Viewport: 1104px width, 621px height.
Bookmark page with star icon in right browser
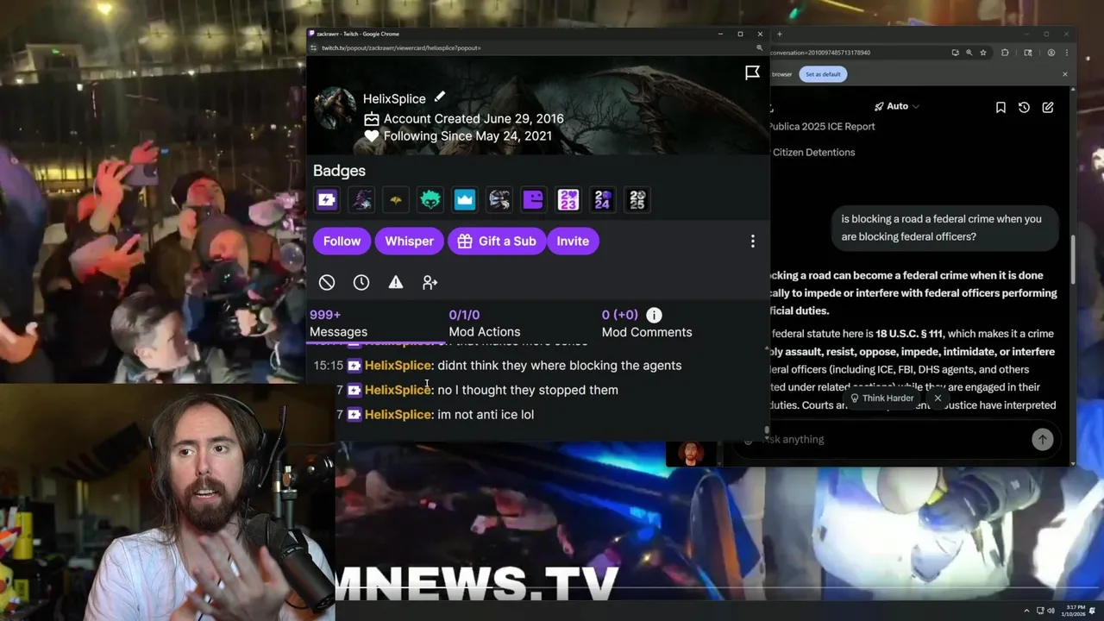click(982, 53)
